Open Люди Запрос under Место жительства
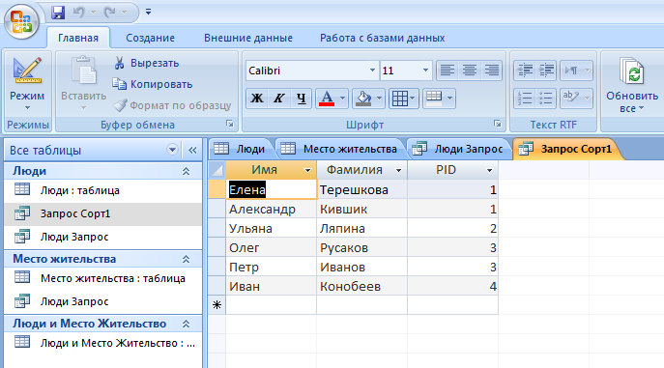This screenshot has width=664, height=368. tap(102, 301)
